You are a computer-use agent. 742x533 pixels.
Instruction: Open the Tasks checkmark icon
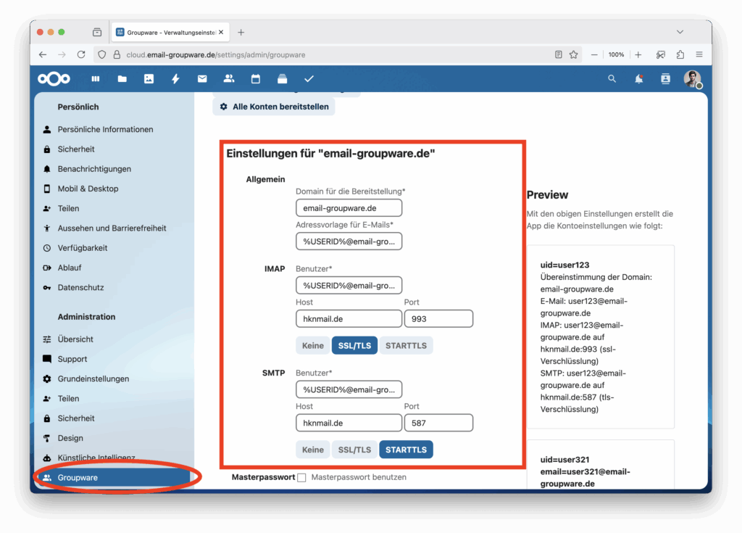[x=309, y=78]
